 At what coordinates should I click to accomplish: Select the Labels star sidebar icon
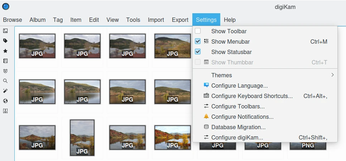tap(5, 51)
